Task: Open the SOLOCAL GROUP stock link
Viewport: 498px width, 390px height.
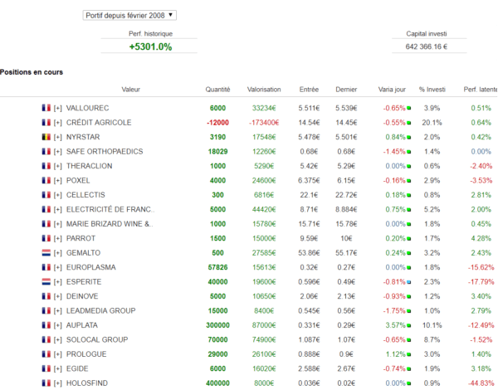Action: click(97, 340)
